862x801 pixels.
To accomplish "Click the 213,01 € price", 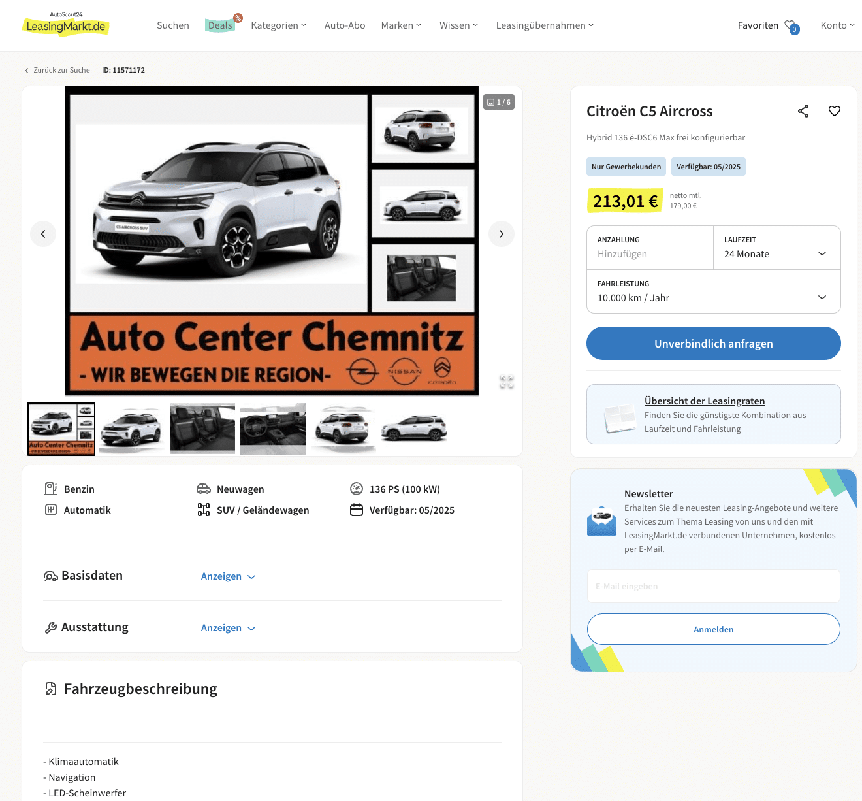I will tap(625, 201).
